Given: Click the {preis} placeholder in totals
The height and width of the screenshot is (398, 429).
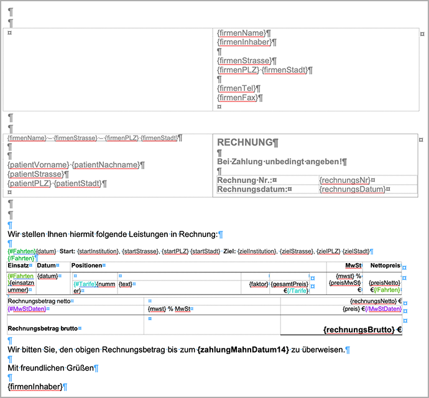Looking at the screenshot, I should (x=351, y=309).
